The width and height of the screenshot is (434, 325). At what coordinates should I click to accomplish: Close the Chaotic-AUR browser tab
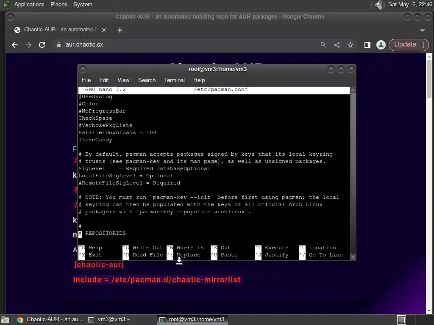104,30
